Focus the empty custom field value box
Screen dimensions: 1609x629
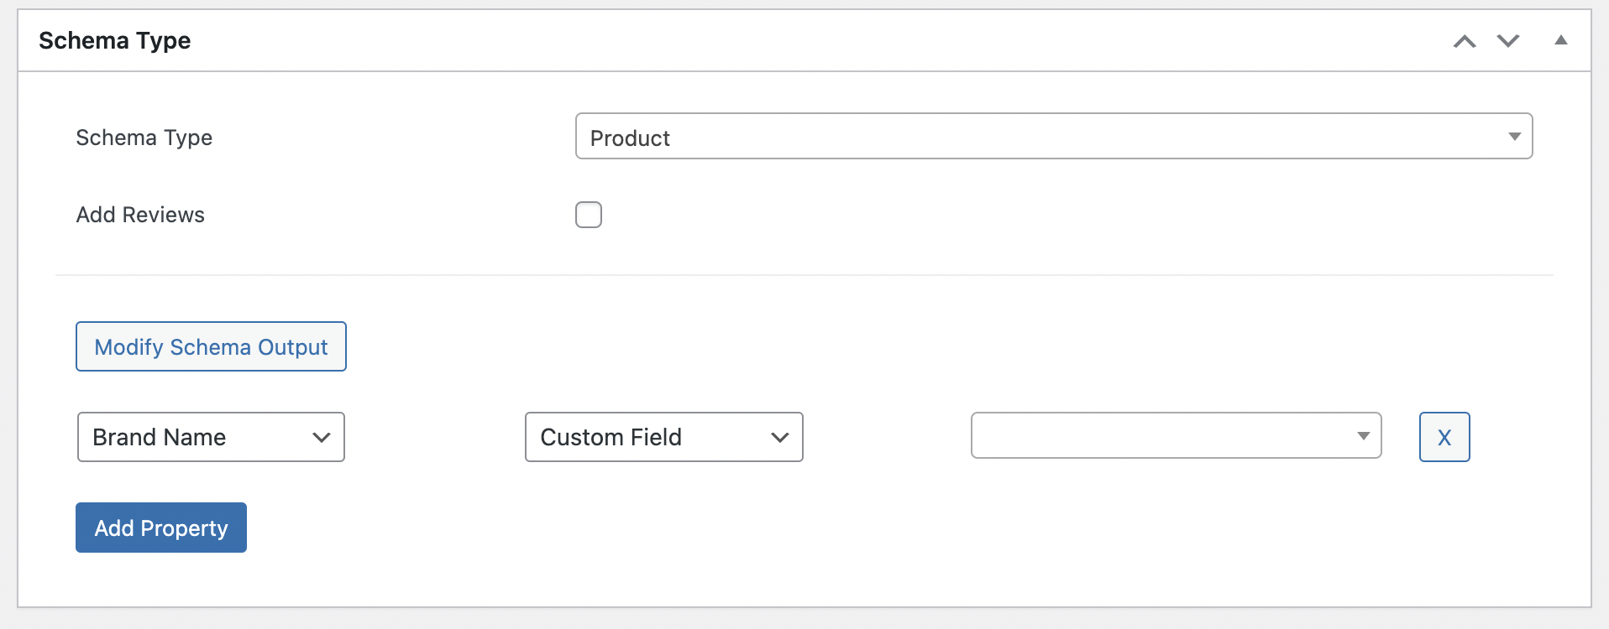tap(1176, 435)
